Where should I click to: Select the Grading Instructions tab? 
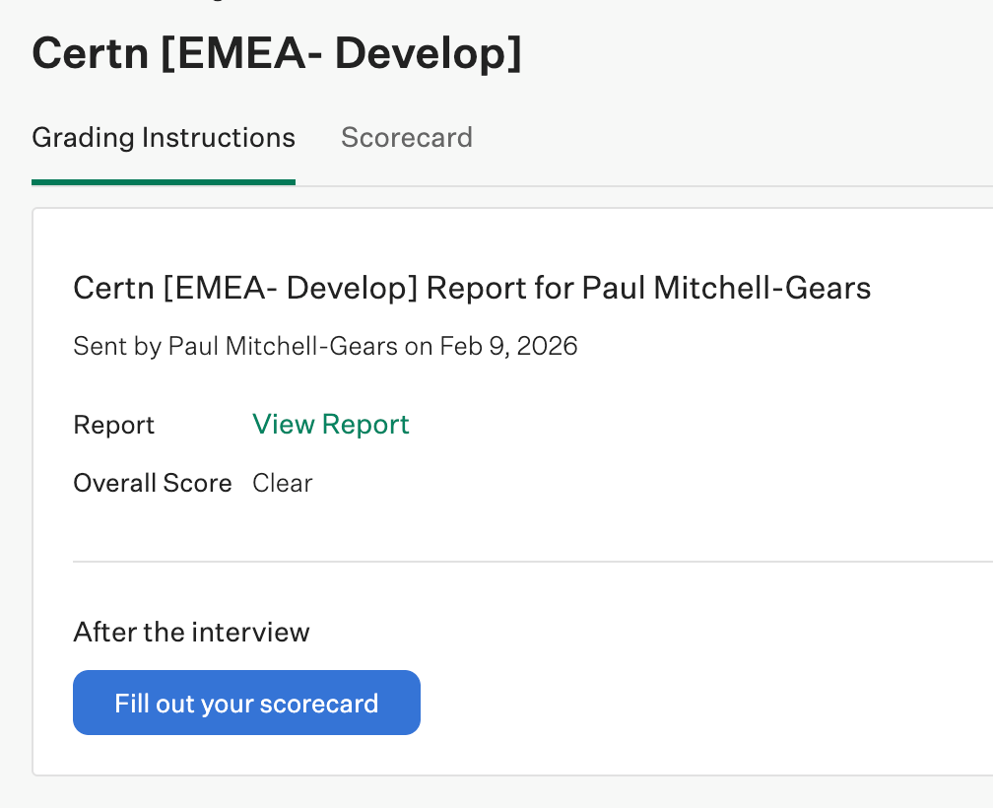[164, 137]
